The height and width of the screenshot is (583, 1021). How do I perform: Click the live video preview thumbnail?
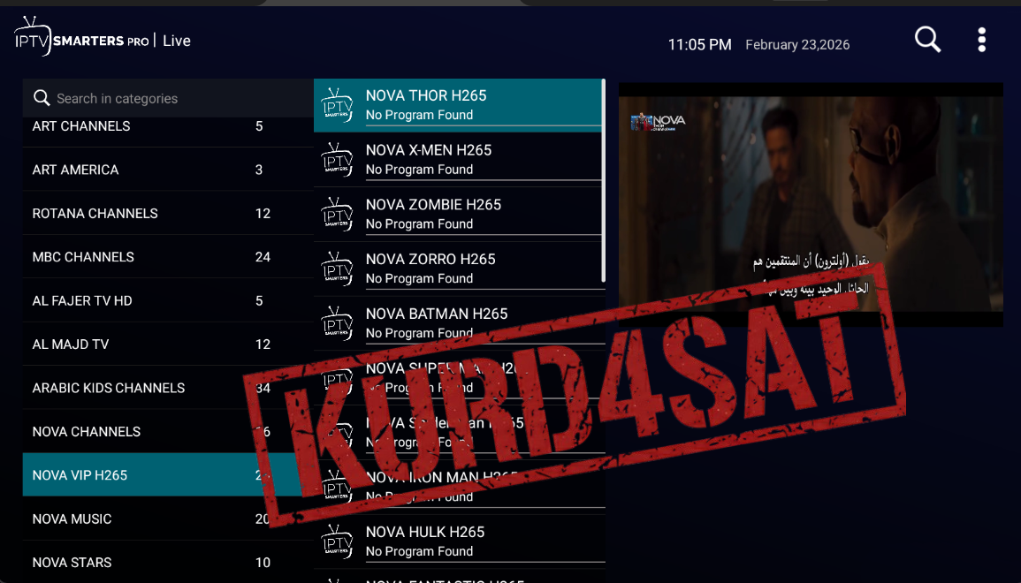point(811,204)
